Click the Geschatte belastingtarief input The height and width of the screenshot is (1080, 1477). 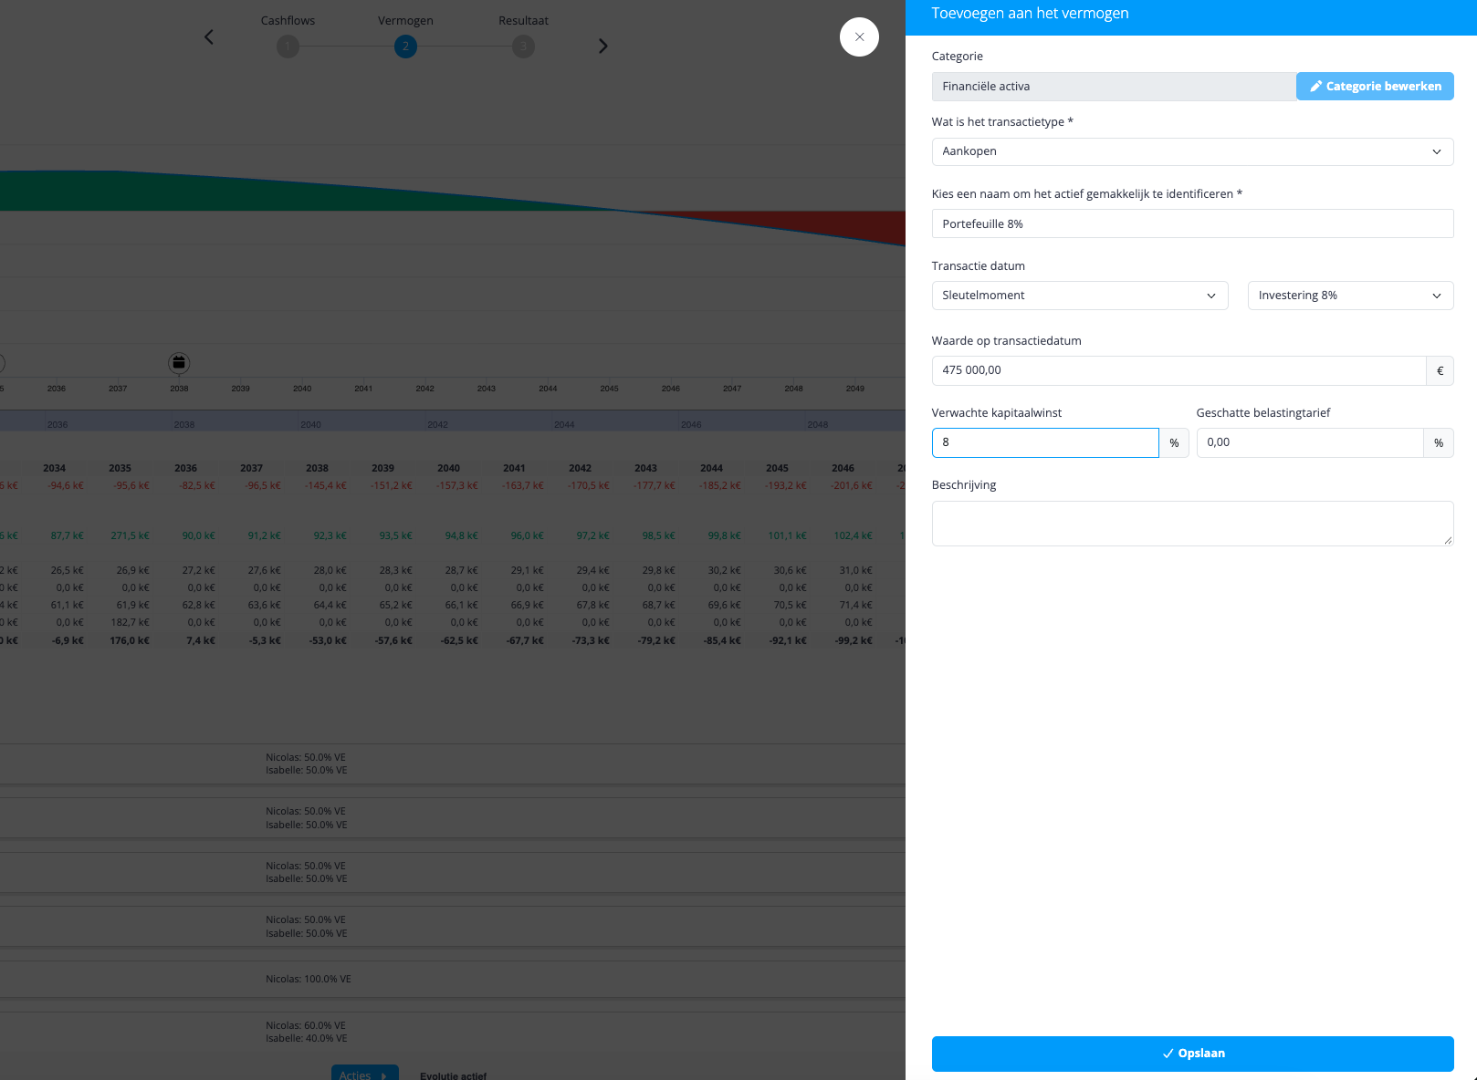coord(1310,442)
